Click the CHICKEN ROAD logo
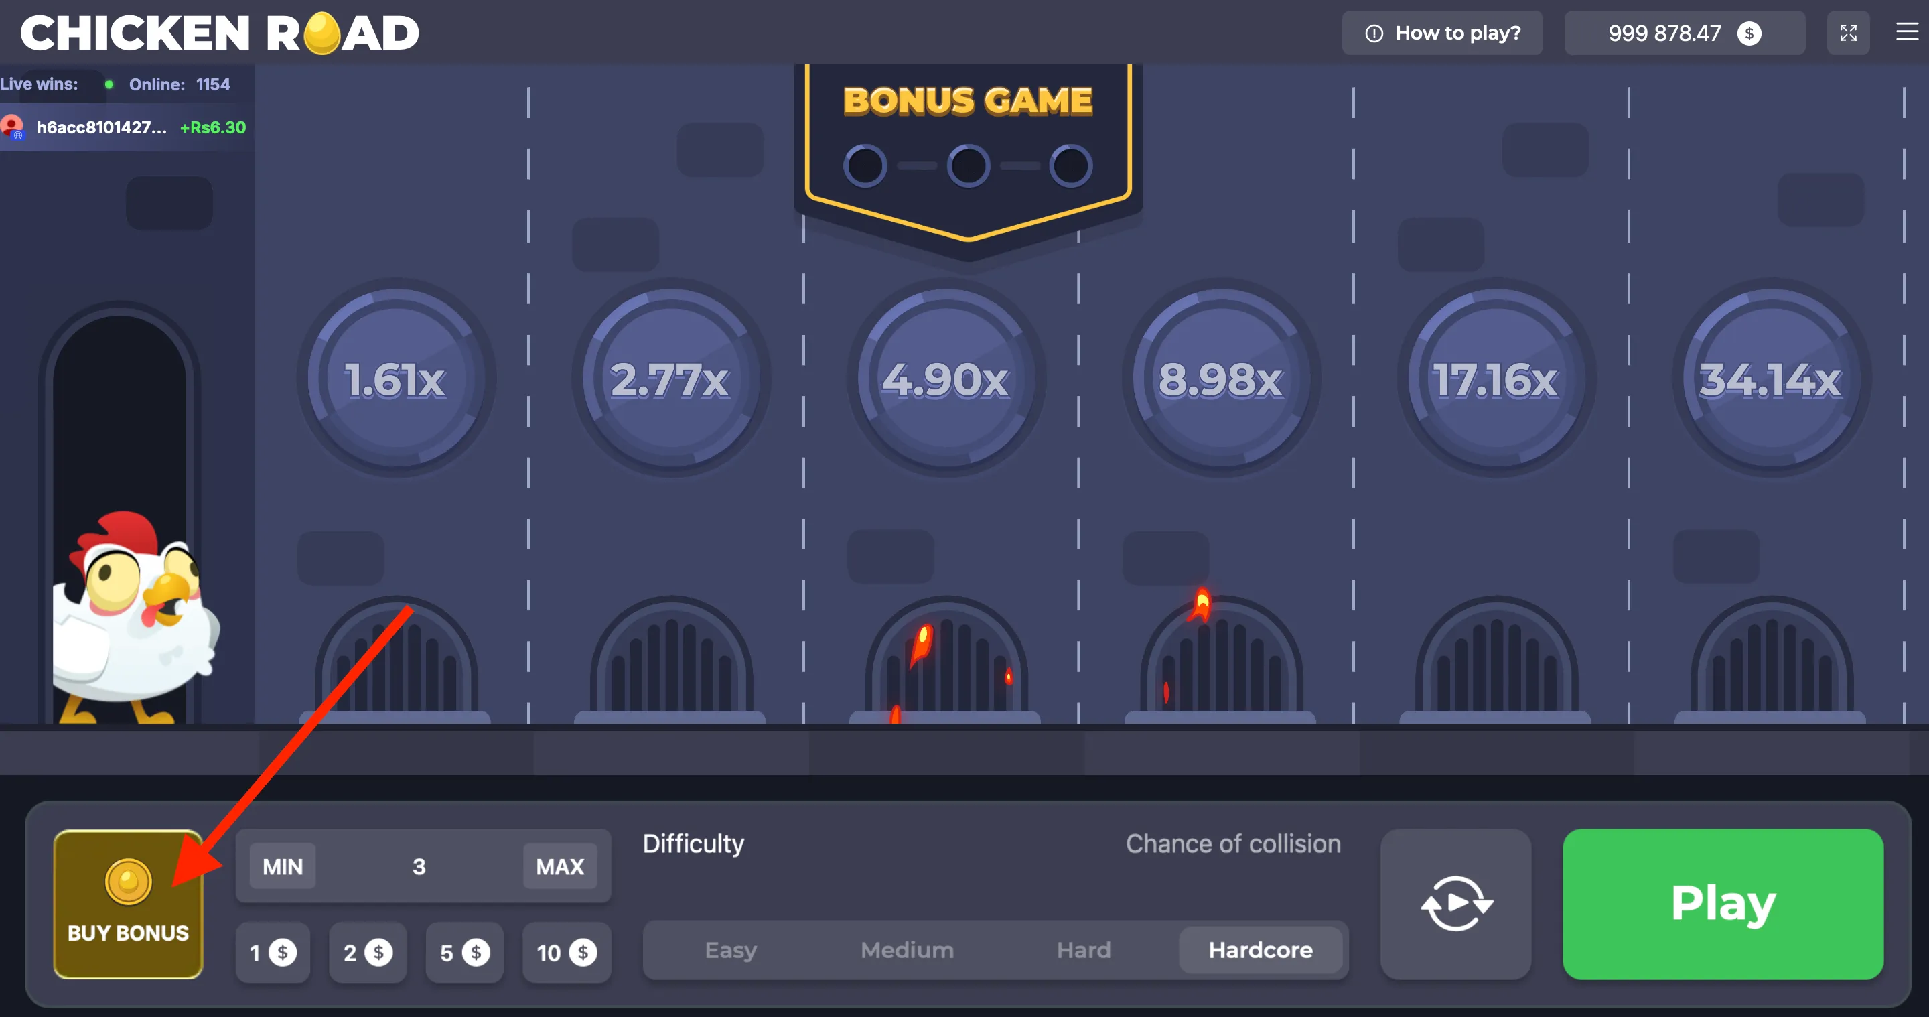The height and width of the screenshot is (1017, 1929). [x=220, y=33]
